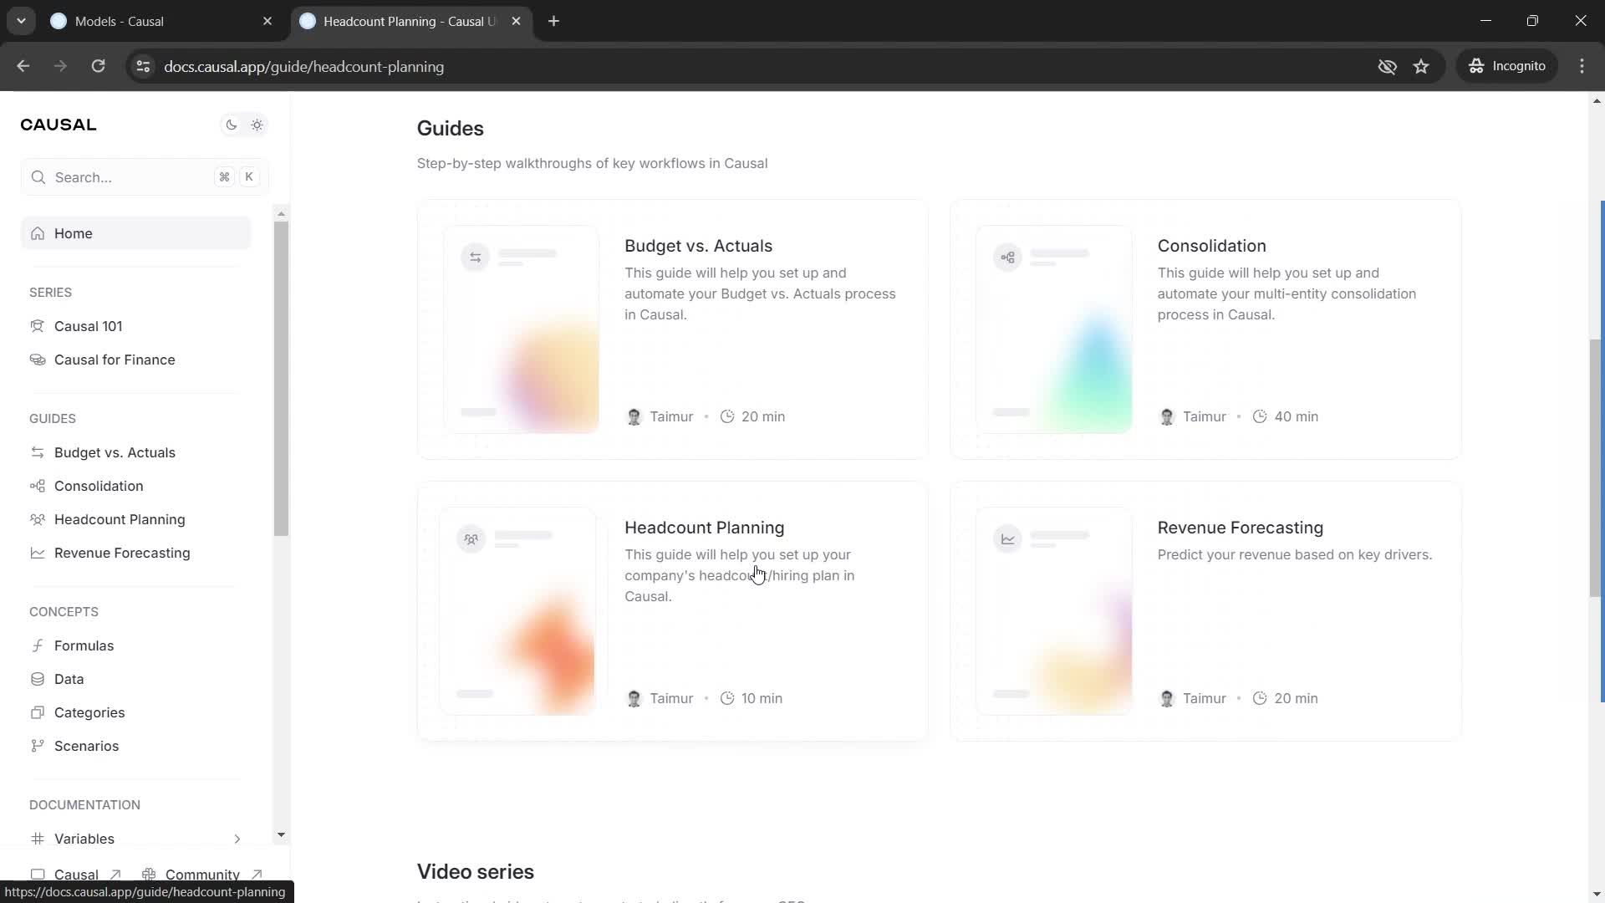Click the Budget vs. Actuals arrows icon in sidebar
1605x903 pixels.
38,452
